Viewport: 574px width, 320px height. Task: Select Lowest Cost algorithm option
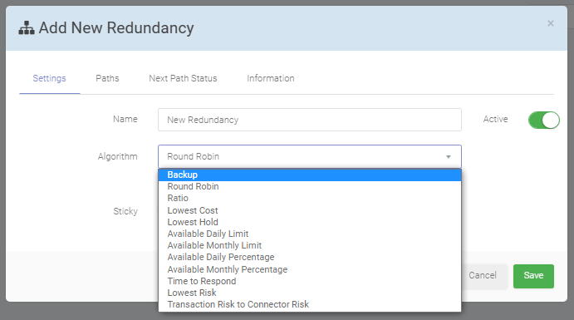click(310, 210)
